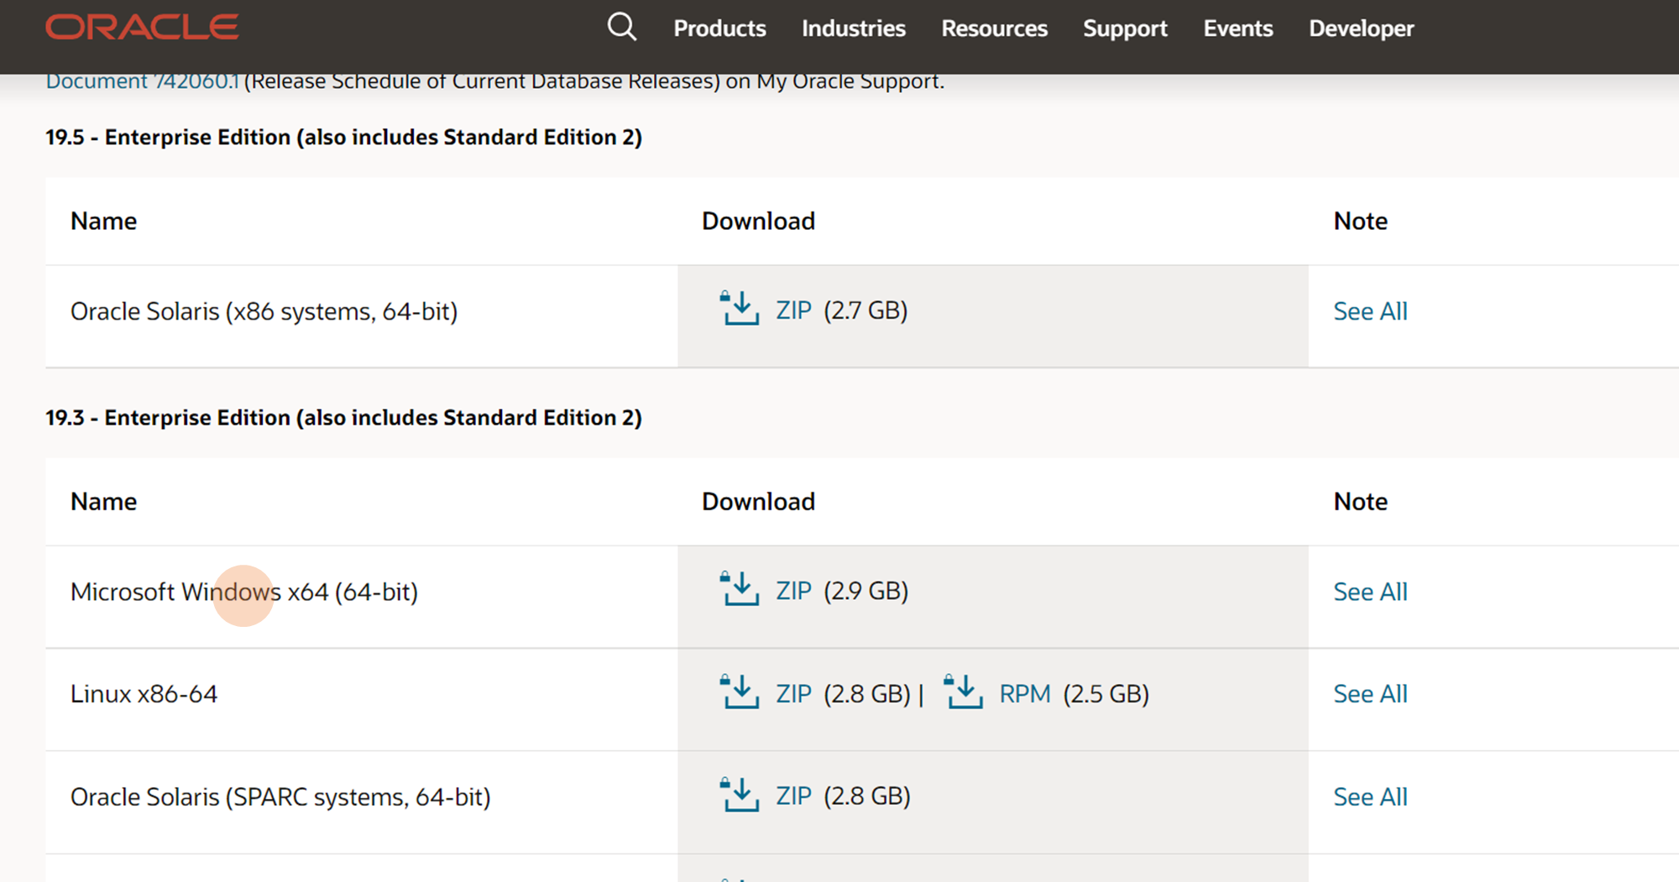This screenshot has height=882, width=1679.
Task: Click the Download header in 19.3 table
Action: (x=758, y=501)
